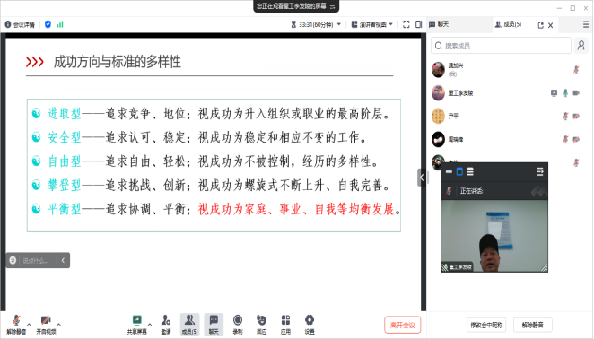Click the 离开会议 leave meeting button
This screenshot has width=594, height=339.
click(402, 325)
